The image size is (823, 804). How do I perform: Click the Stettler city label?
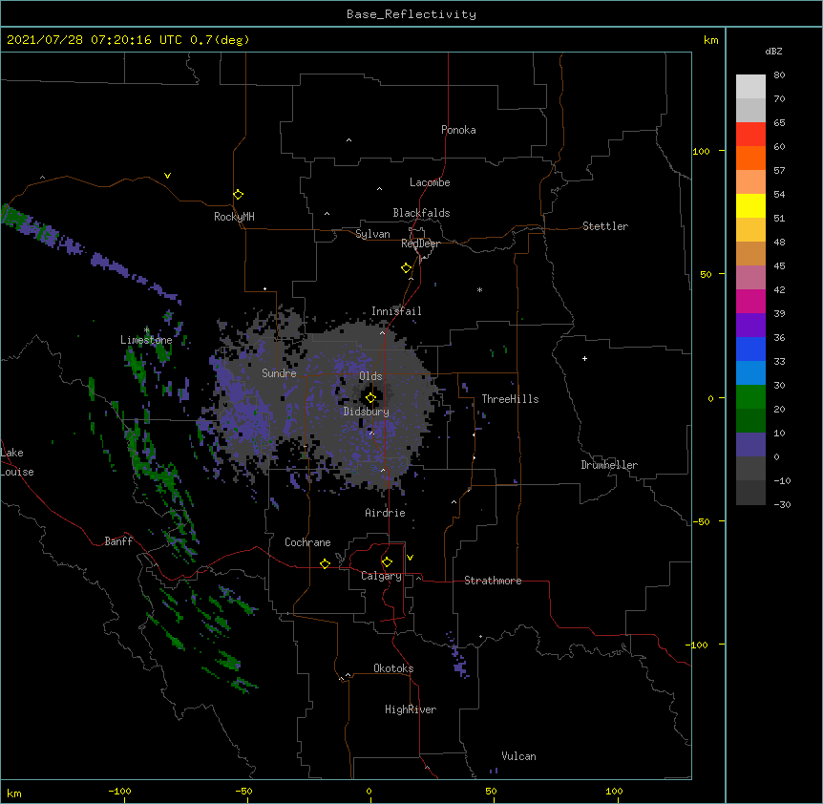click(604, 226)
